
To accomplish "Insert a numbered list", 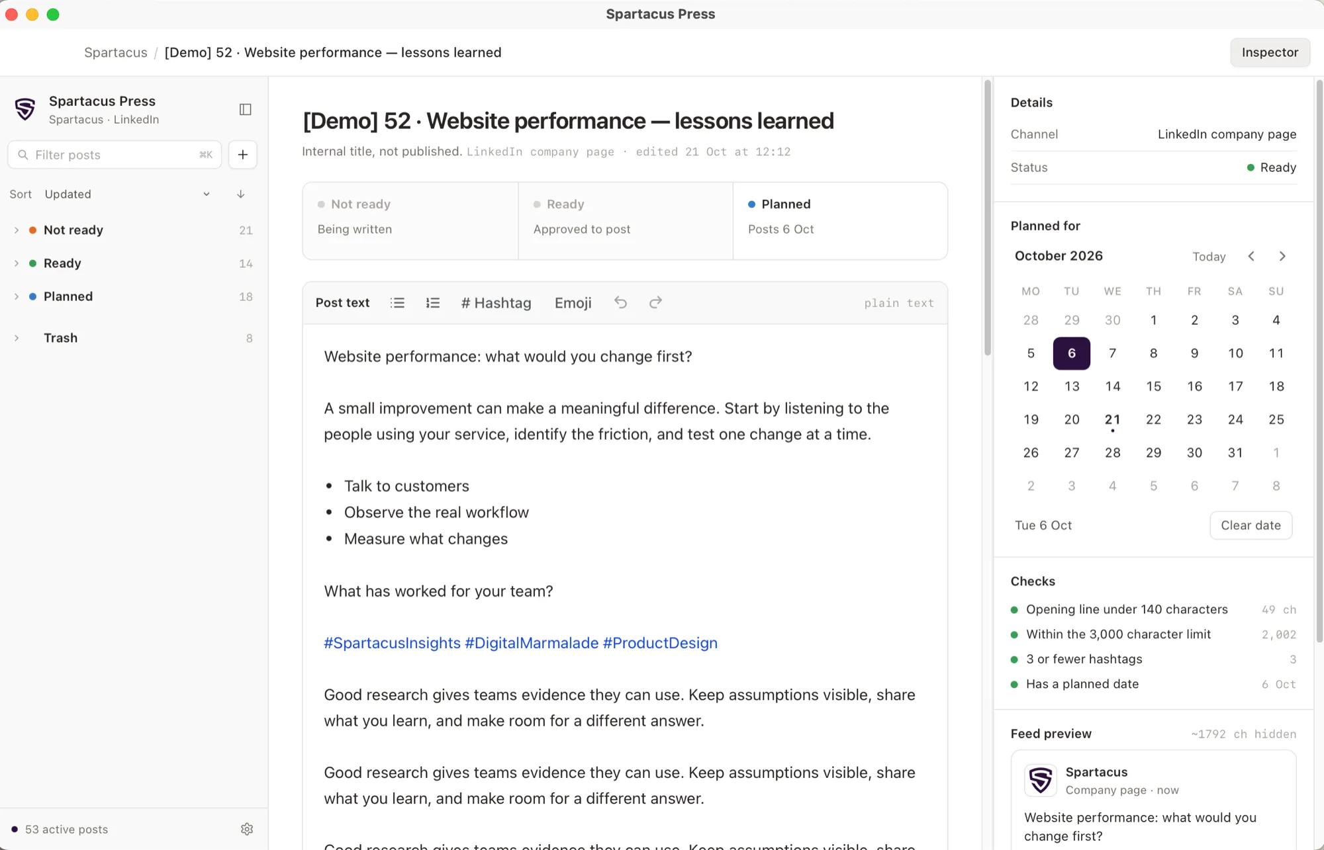I will pos(433,303).
